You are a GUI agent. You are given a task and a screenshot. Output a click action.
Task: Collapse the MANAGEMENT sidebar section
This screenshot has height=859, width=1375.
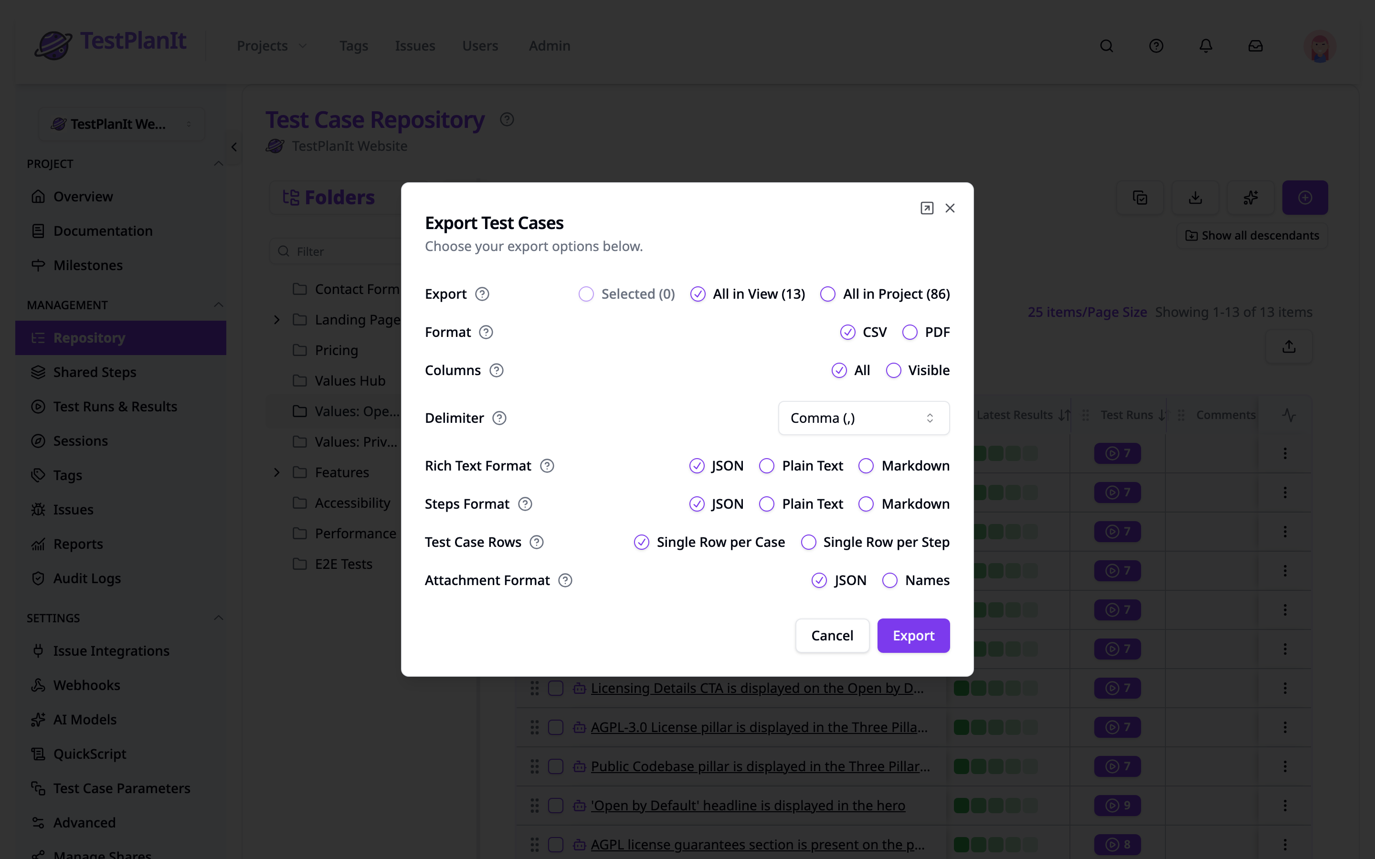tap(218, 305)
